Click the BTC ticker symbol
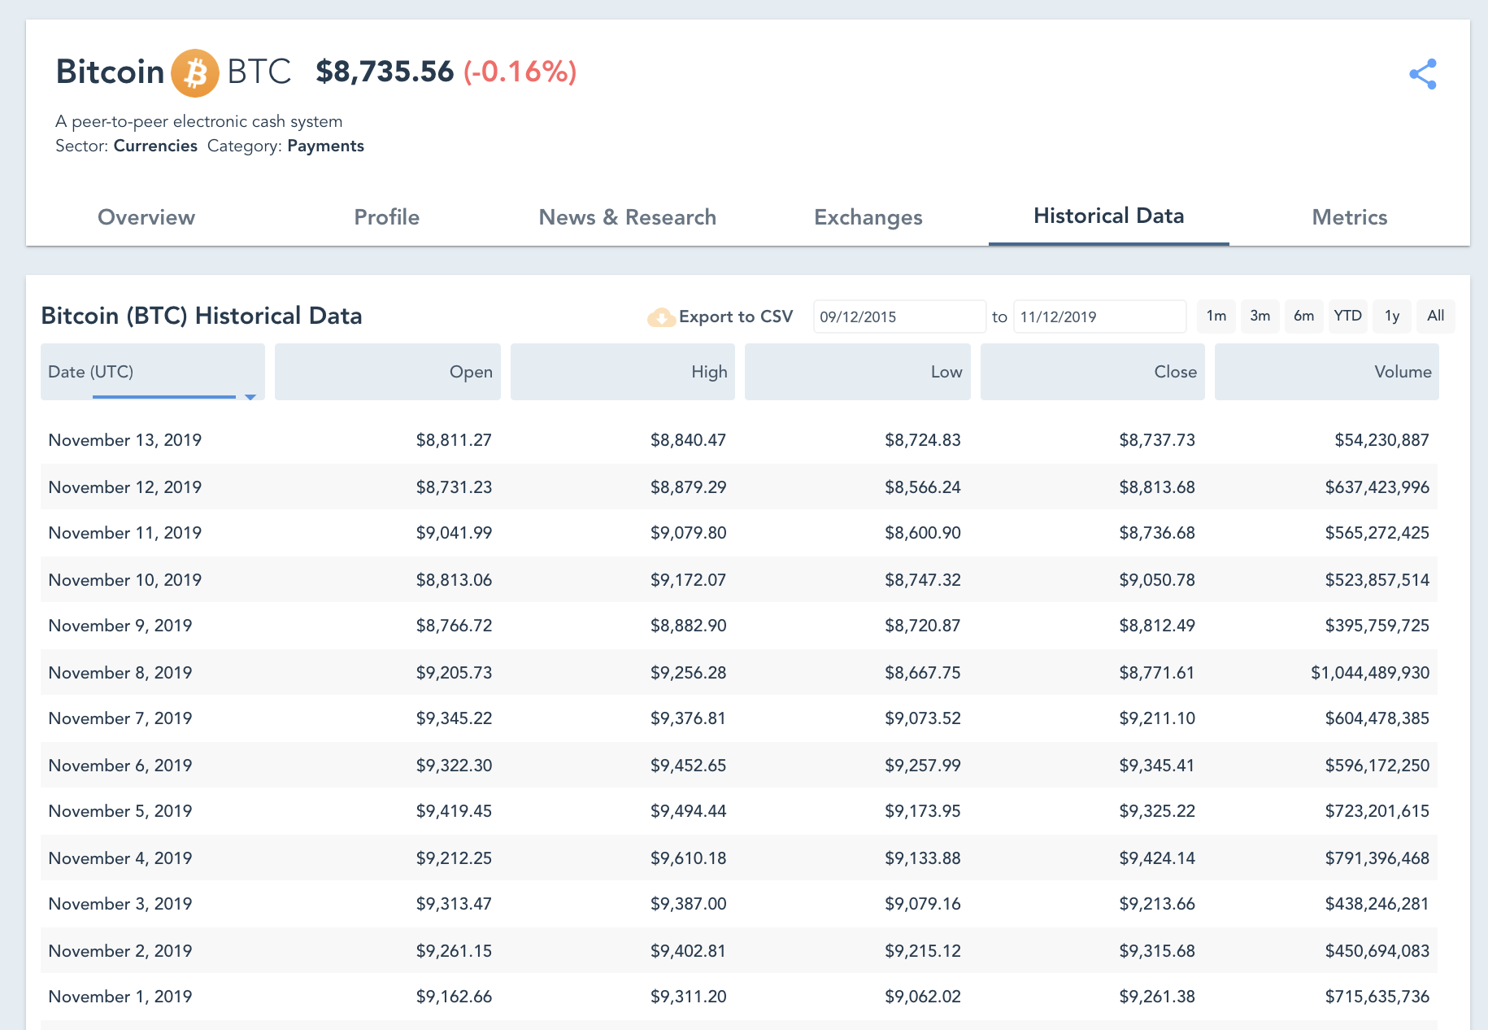 coord(259,72)
